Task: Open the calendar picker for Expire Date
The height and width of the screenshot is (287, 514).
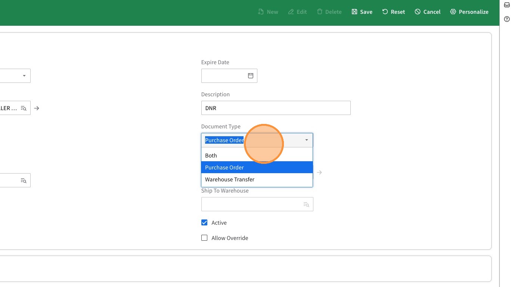Action: tap(251, 76)
